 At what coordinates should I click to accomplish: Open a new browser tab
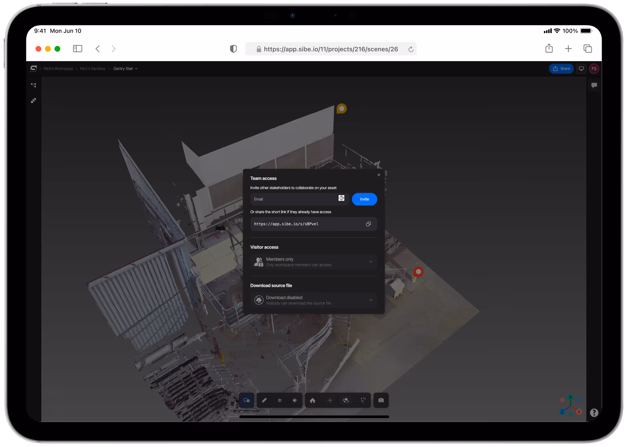click(568, 49)
